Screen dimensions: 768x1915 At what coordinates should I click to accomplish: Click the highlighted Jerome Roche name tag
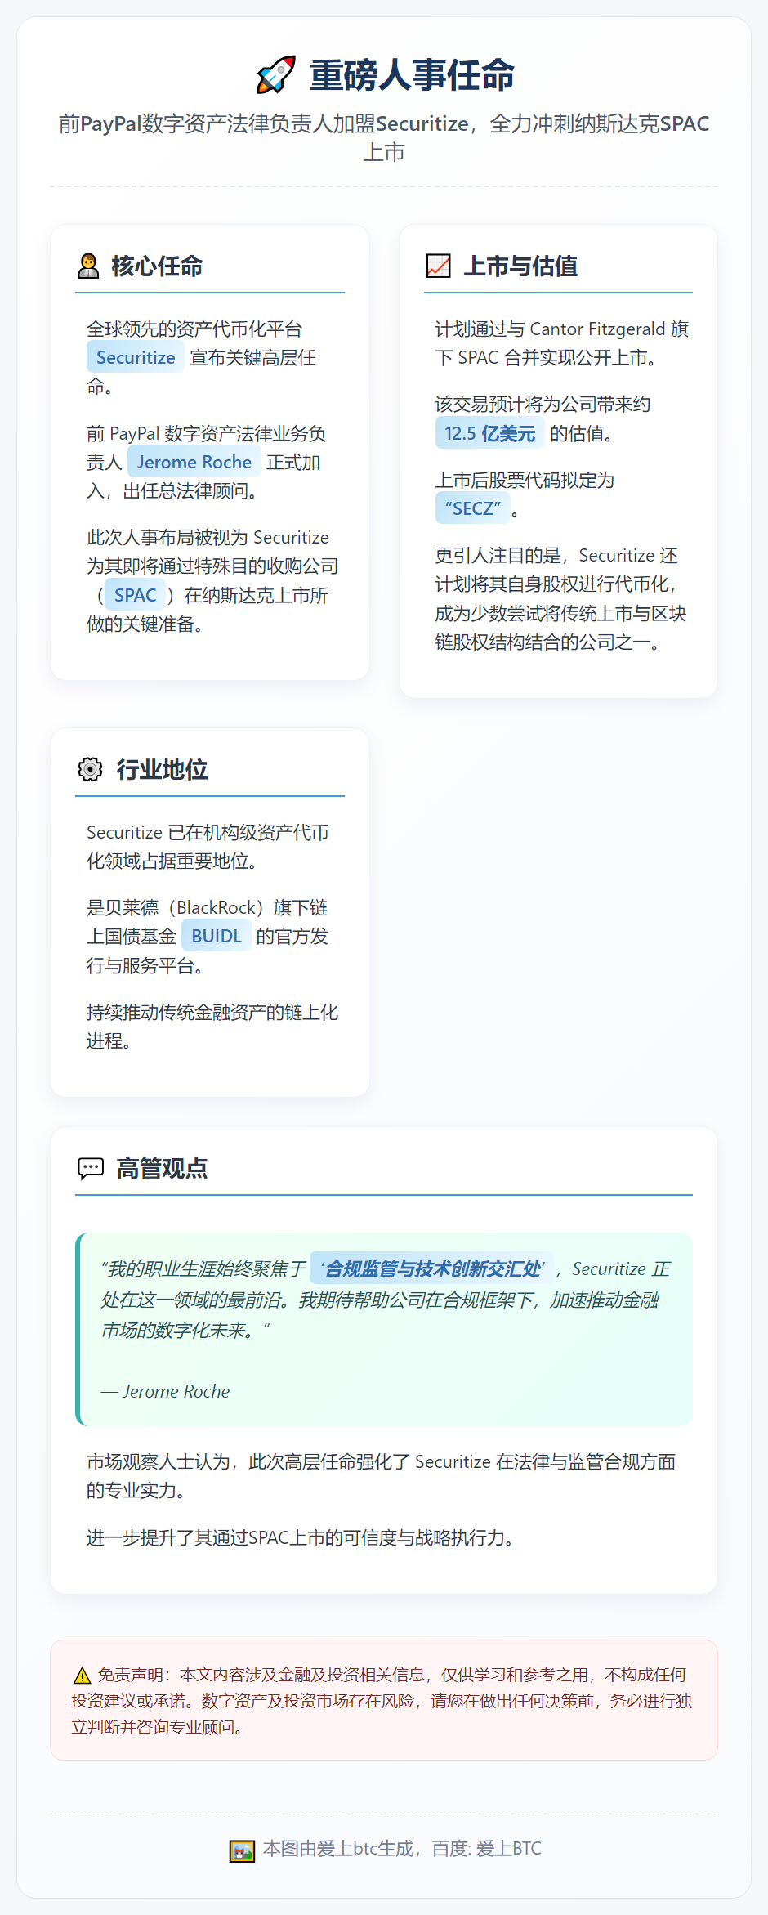pyautogui.click(x=194, y=463)
